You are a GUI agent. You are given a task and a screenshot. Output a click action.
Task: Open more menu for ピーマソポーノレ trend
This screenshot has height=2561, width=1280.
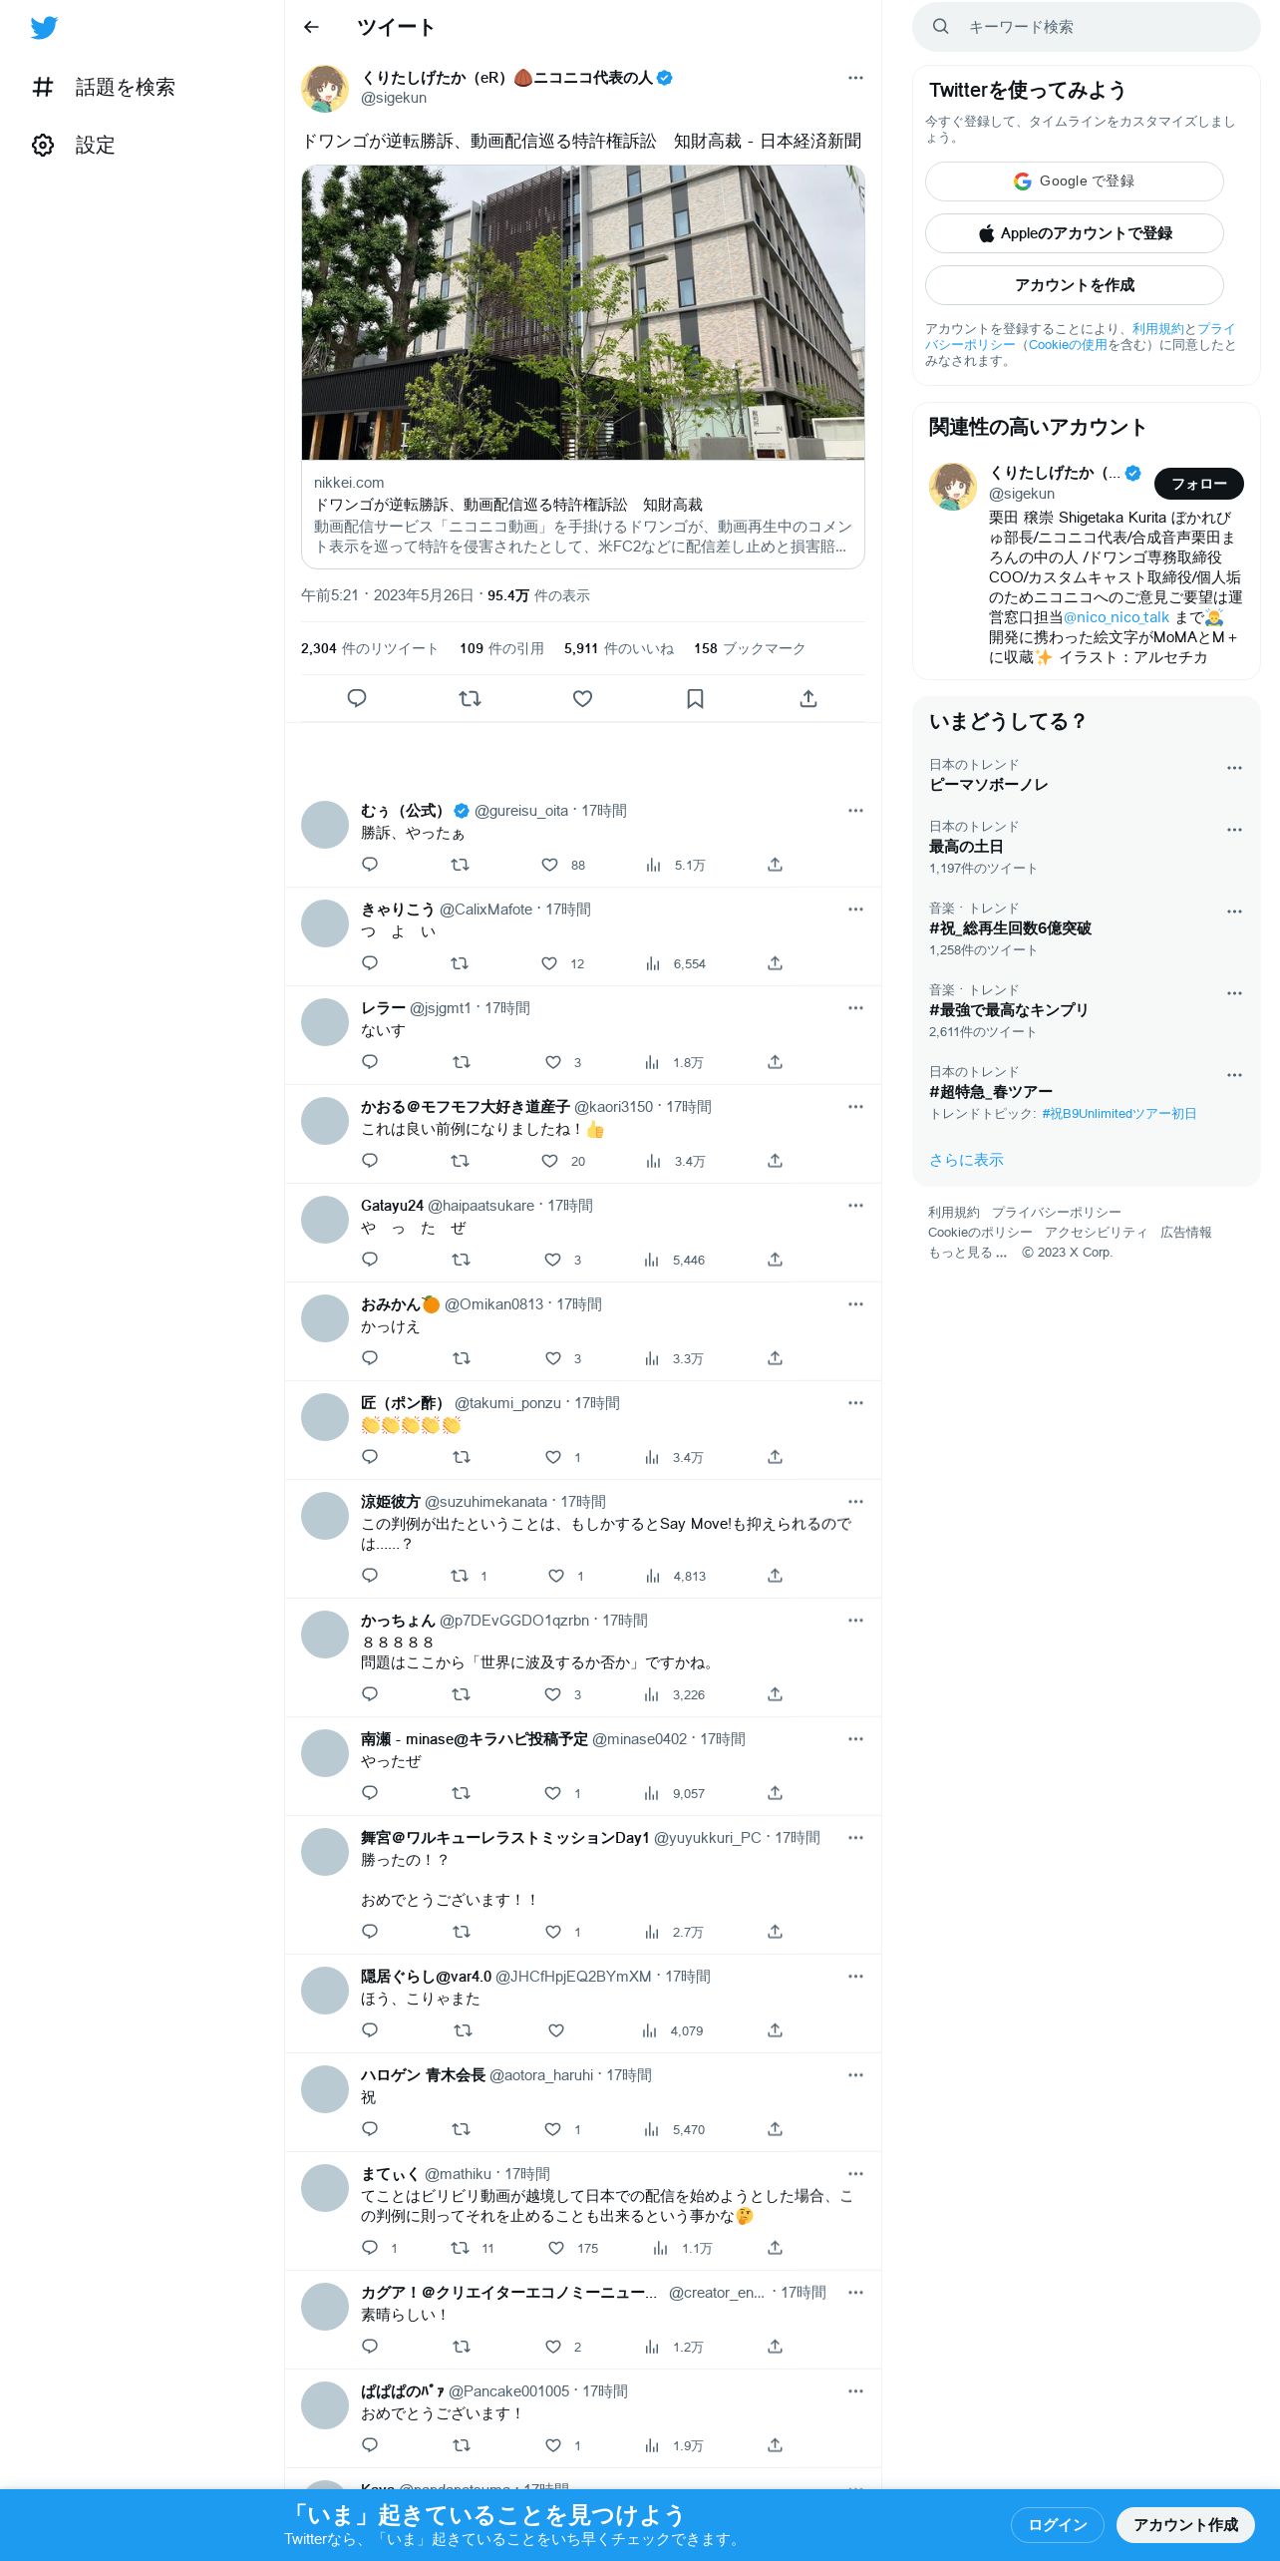point(1234,768)
